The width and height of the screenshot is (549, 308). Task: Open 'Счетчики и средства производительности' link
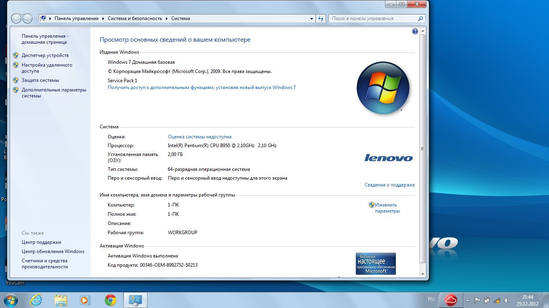[x=45, y=263]
